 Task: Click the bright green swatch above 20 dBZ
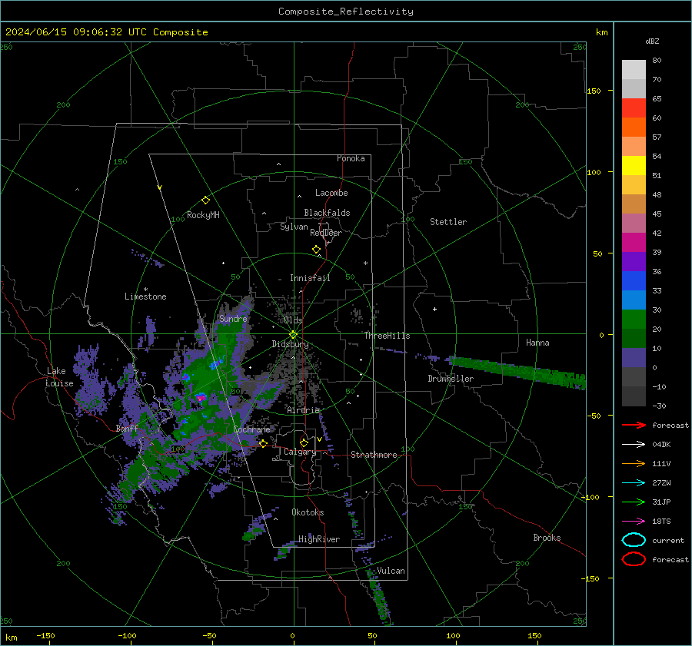634,320
